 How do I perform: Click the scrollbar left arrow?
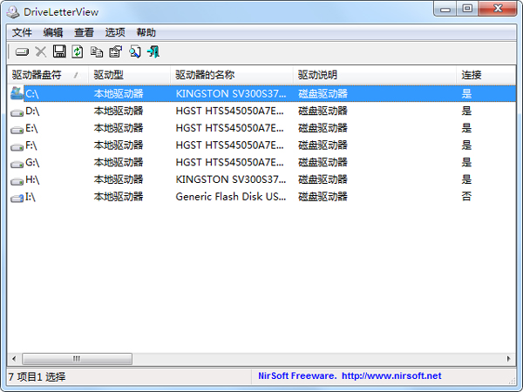[14, 359]
